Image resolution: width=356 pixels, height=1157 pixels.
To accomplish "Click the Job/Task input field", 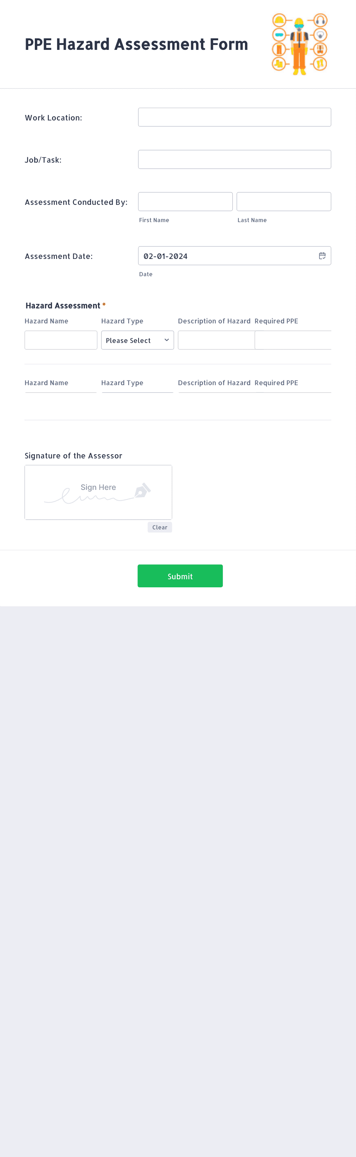I will (x=234, y=159).
